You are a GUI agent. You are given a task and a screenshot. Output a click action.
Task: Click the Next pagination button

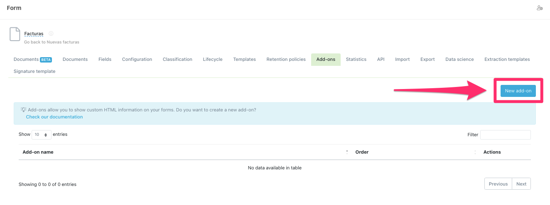coord(521,184)
